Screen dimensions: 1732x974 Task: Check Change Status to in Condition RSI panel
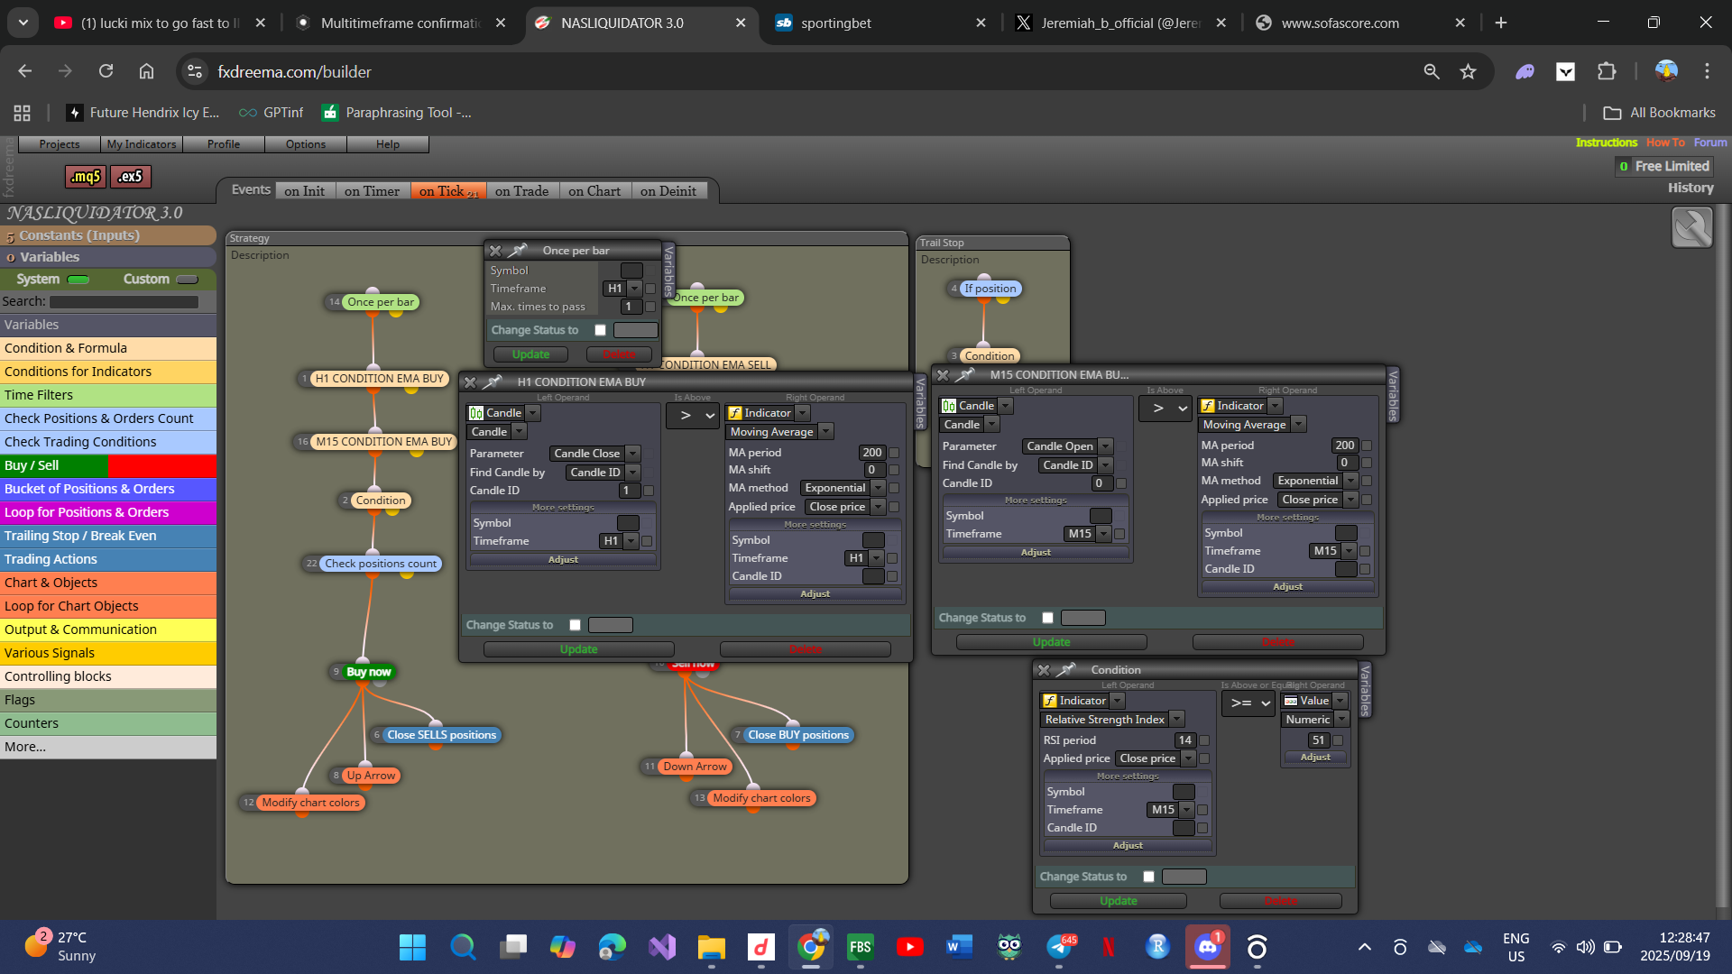(x=1148, y=877)
